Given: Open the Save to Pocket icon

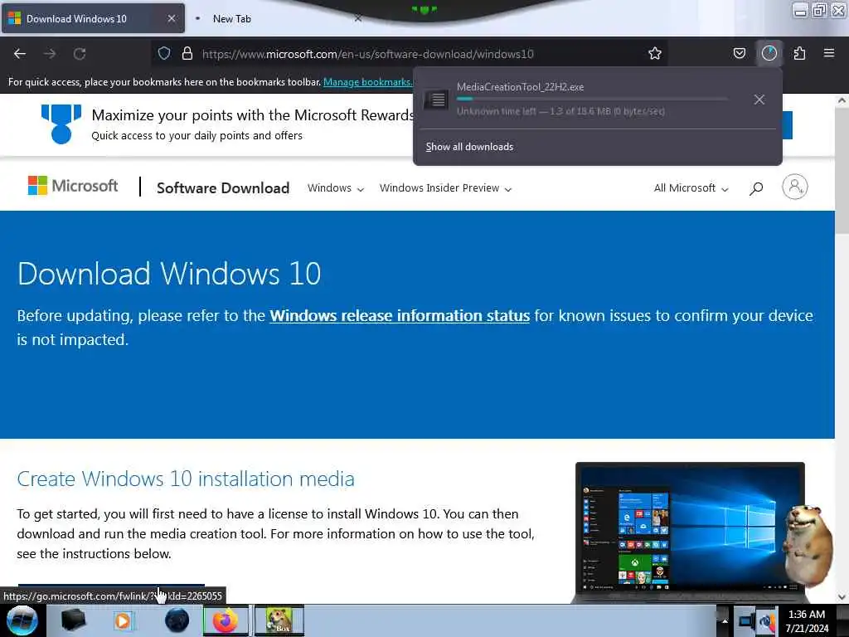Looking at the screenshot, I should pos(739,53).
